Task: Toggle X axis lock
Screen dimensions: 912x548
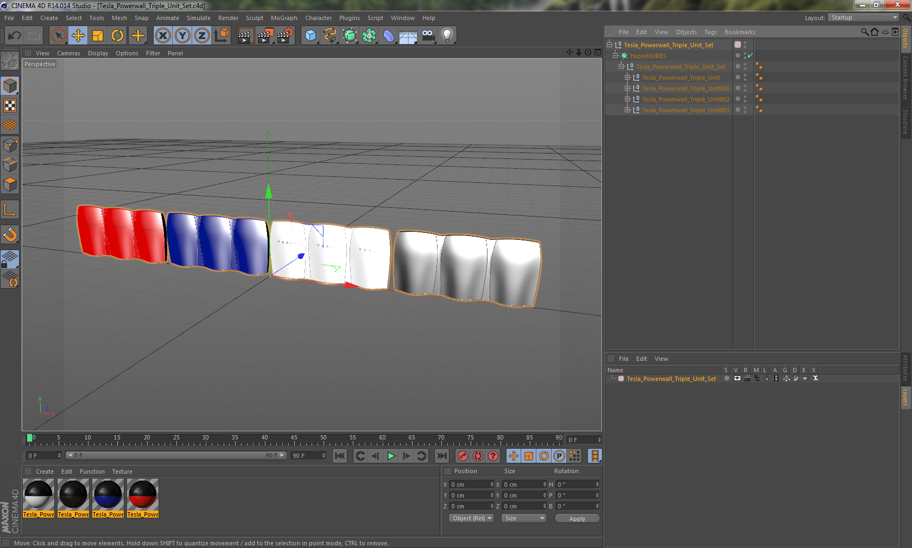Action: click(162, 36)
